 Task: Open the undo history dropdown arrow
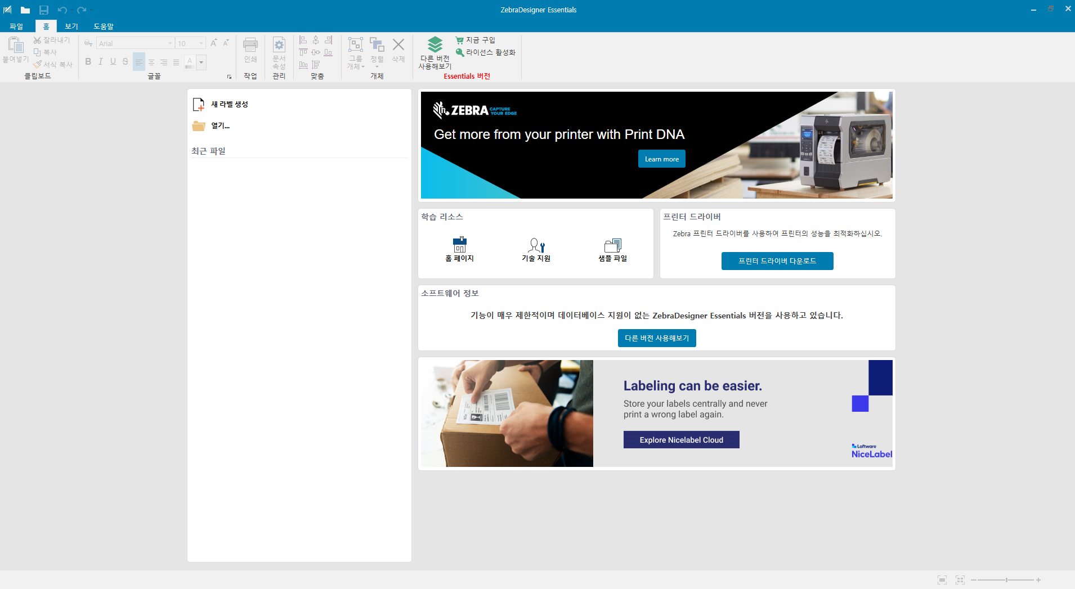coord(71,10)
